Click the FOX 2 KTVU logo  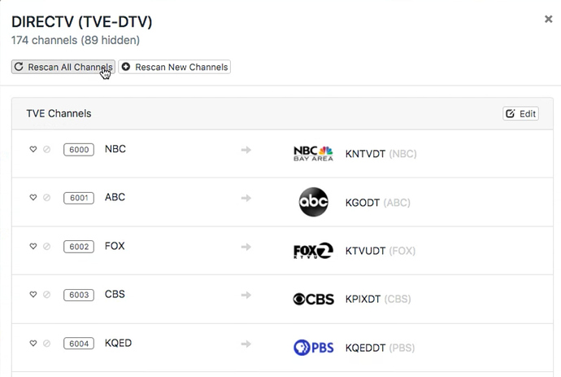point(313,251)
